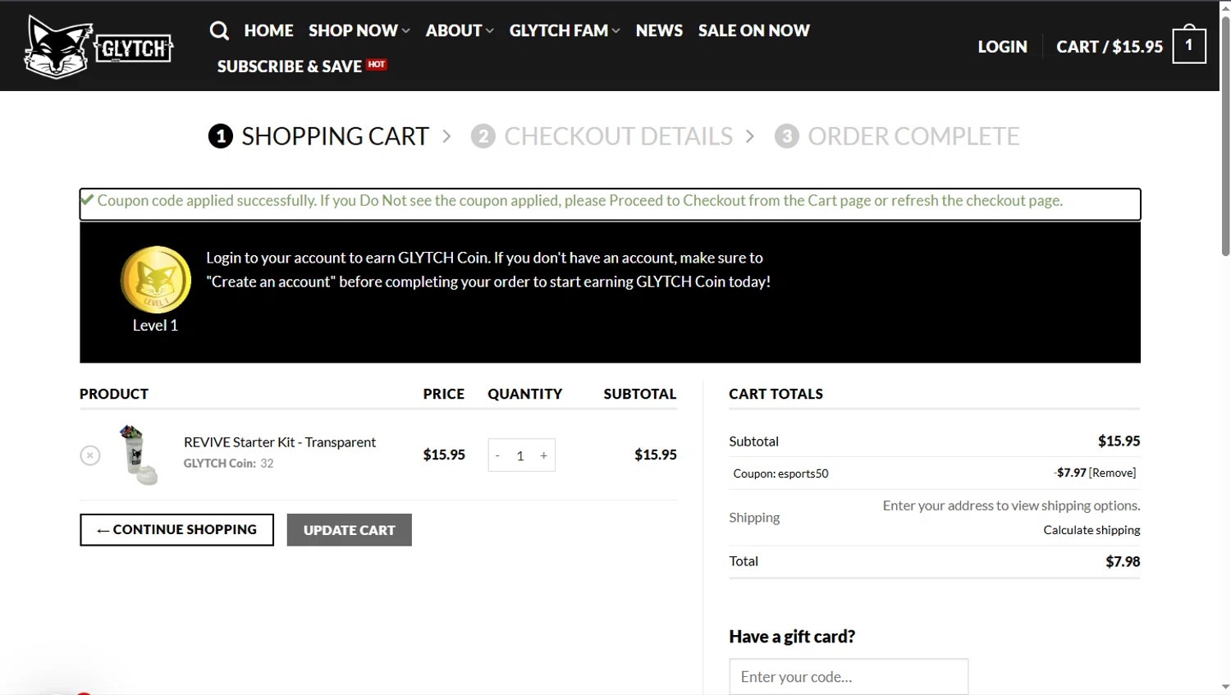Remove REVIVE Starter Kit with the X icon
1231x695 pixels.
pyautogui.click(x=90, y=455)
